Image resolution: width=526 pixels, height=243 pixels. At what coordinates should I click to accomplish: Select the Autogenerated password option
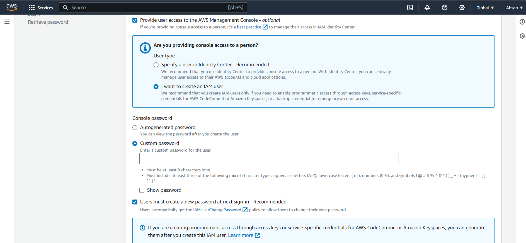(x=135, y=128)
